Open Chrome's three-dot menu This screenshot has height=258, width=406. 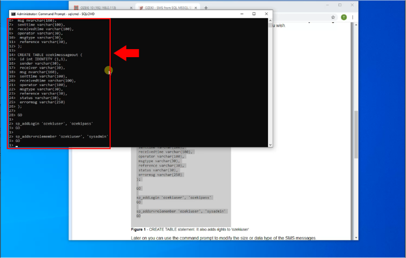click(352, 17)
